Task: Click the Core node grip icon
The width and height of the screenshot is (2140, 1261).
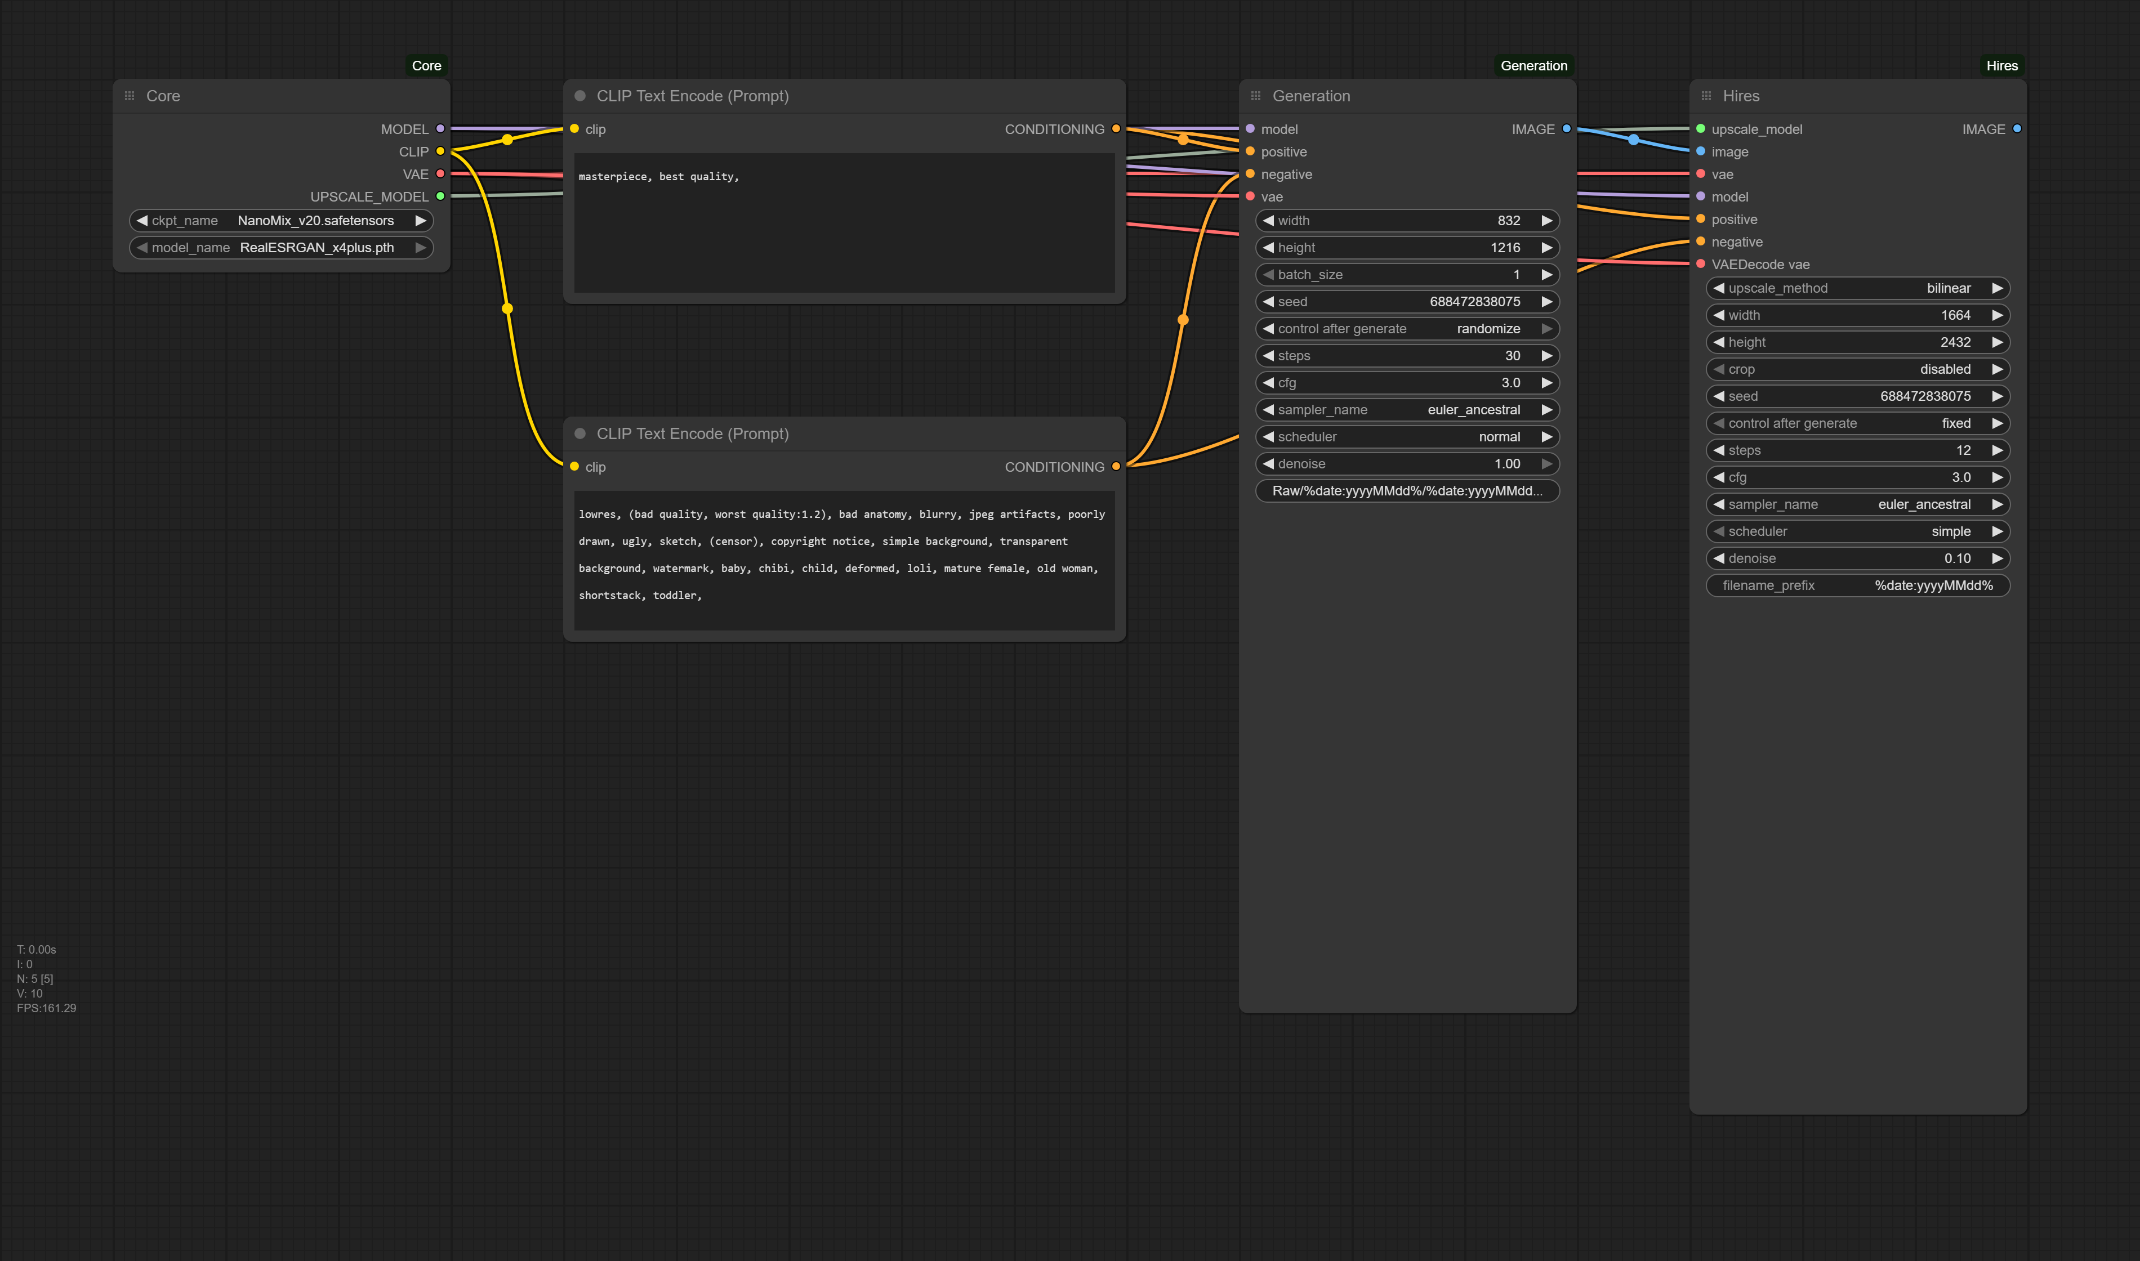Action: [x=129, y=96]
